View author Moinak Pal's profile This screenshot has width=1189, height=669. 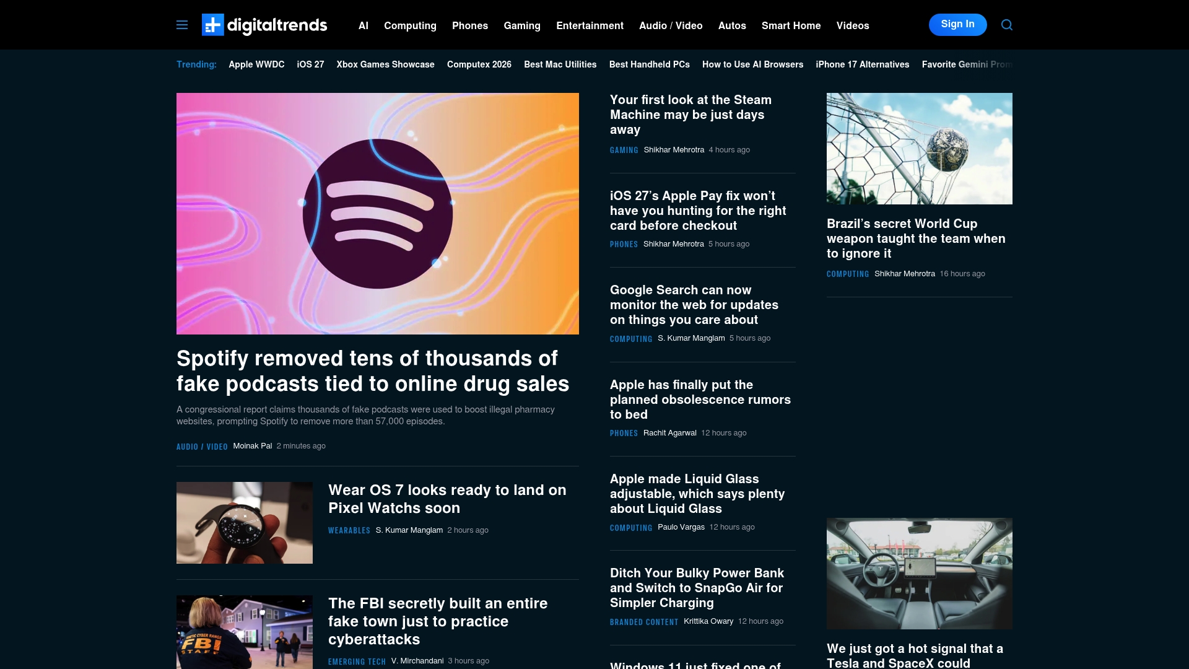tap(253, 446)
